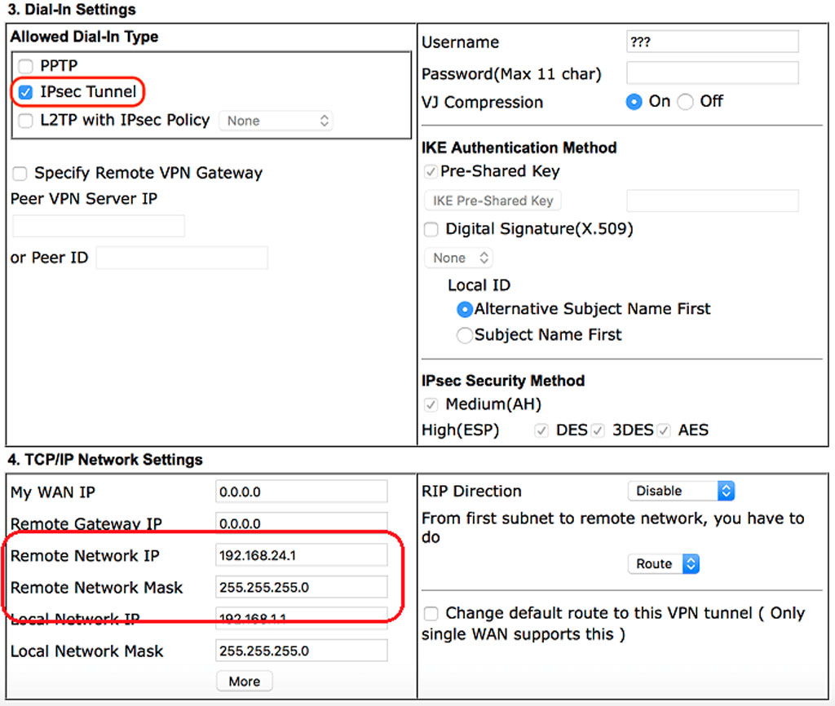This screenshot has height=706, width=835.
Task: Select the Password input box
Action: (x=712, y=73)
